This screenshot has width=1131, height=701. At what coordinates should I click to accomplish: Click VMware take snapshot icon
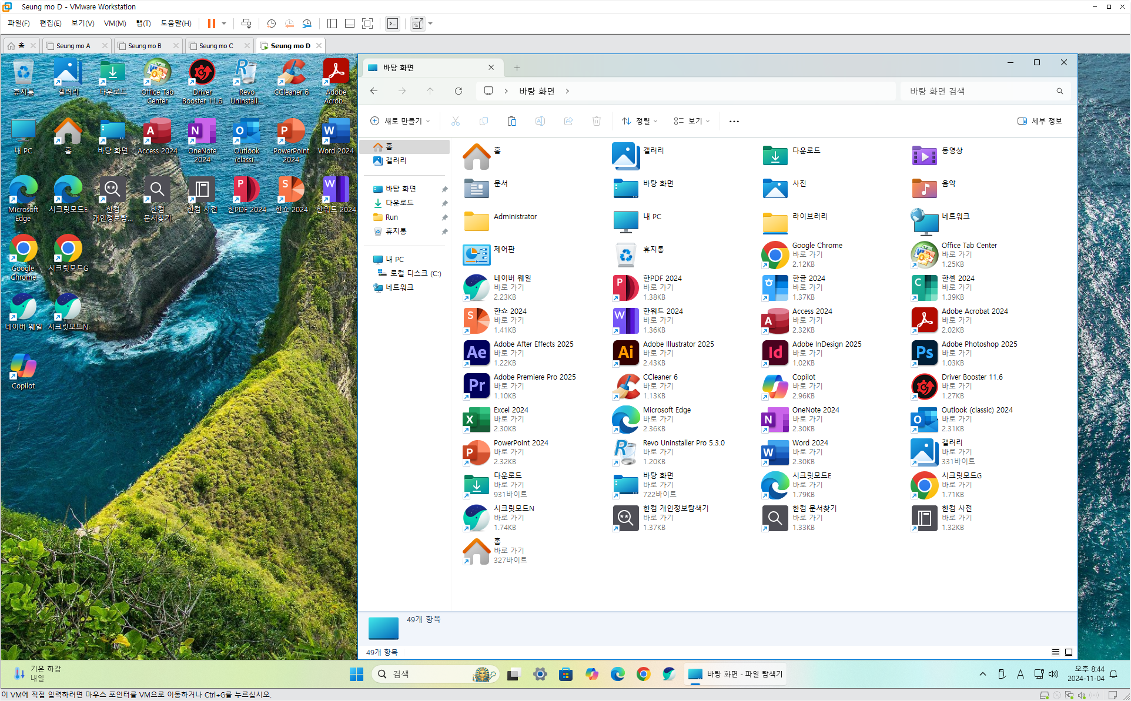pos(271,24)
